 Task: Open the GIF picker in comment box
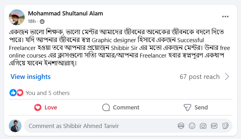(x=214, y=126)
